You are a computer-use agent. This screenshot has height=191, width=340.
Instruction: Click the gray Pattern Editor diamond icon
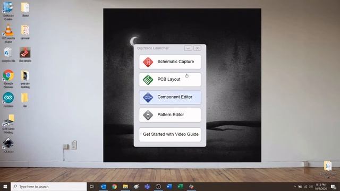point(148,115)
